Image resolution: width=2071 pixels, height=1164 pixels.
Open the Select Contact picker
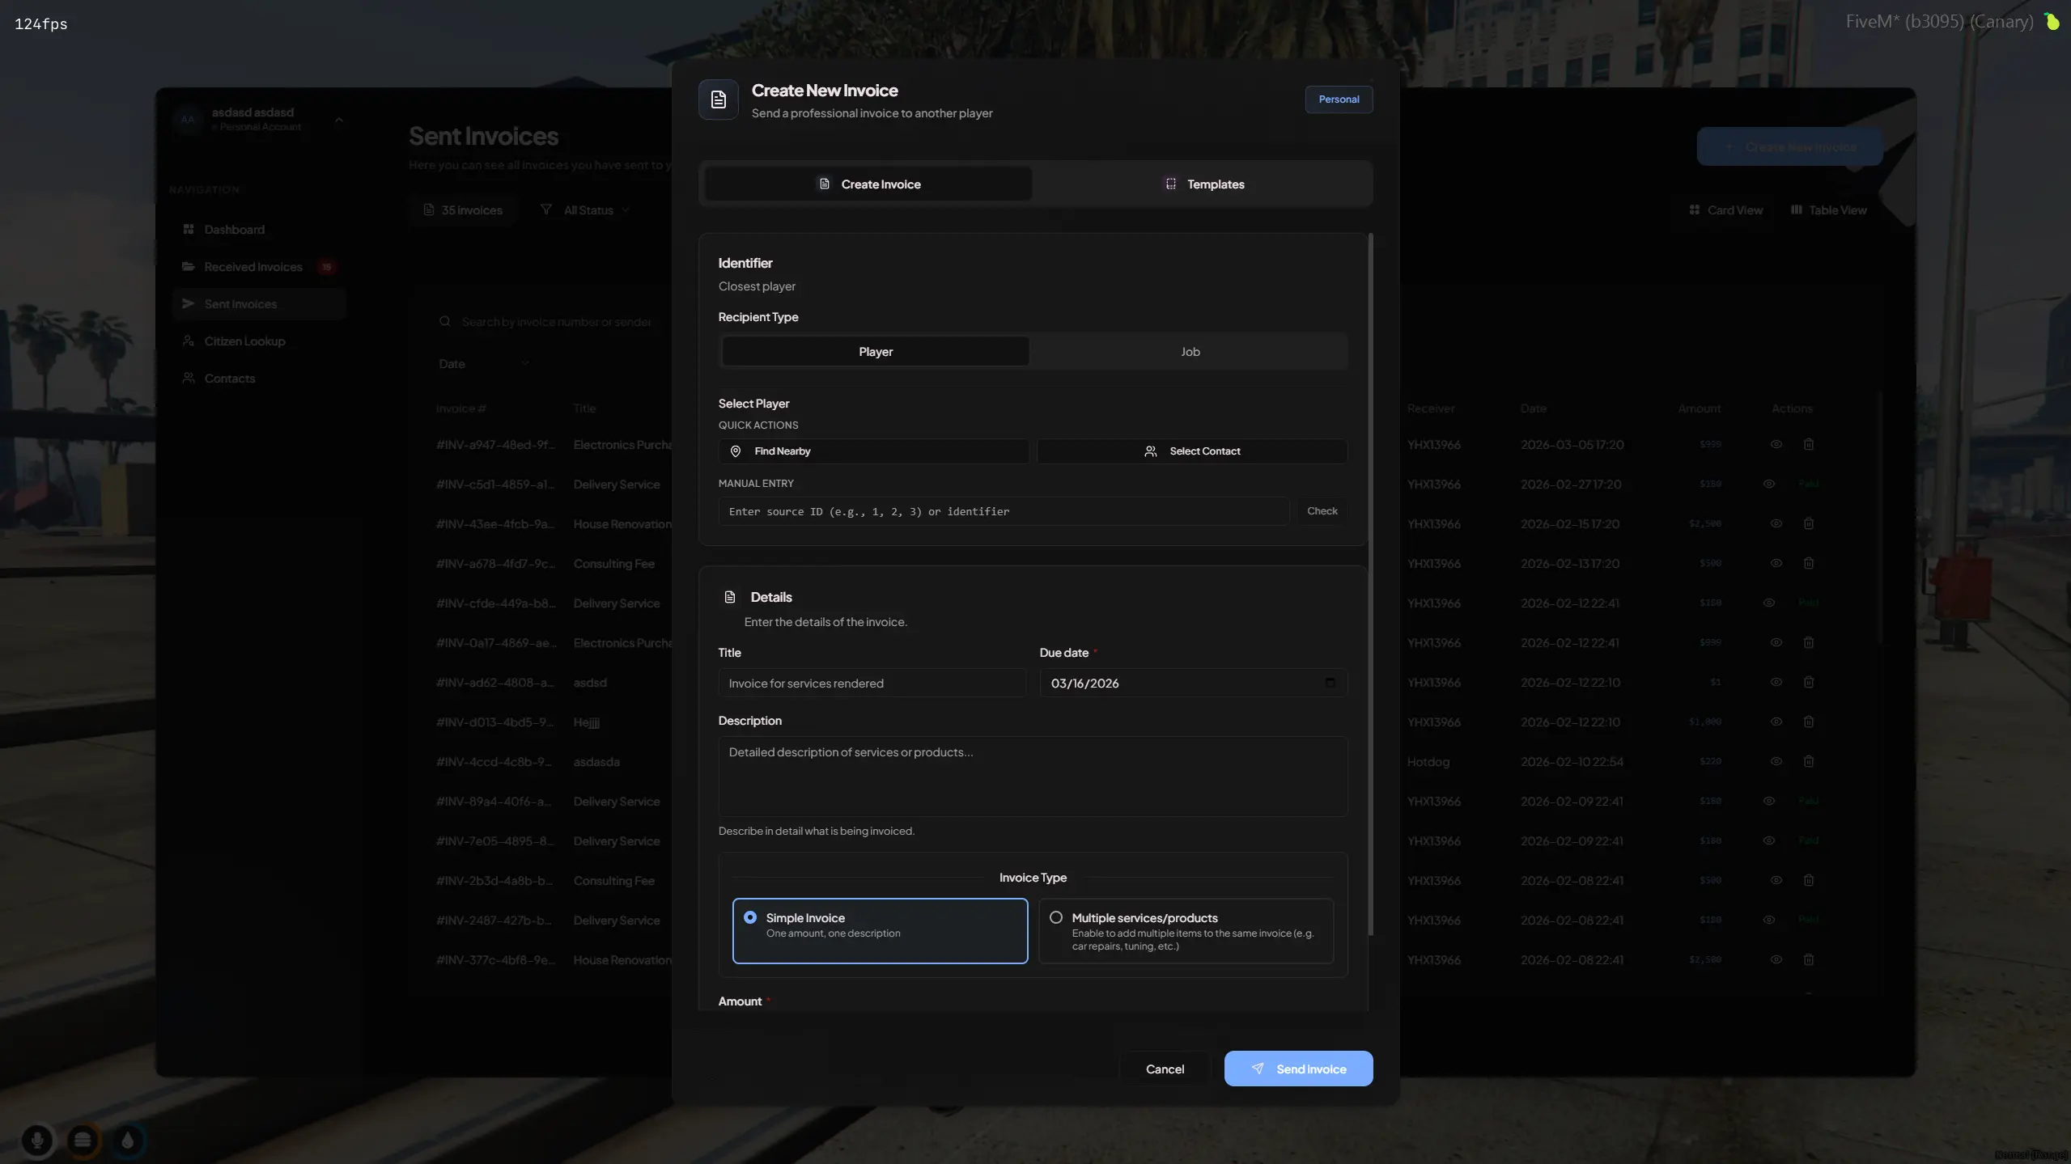1192,451
